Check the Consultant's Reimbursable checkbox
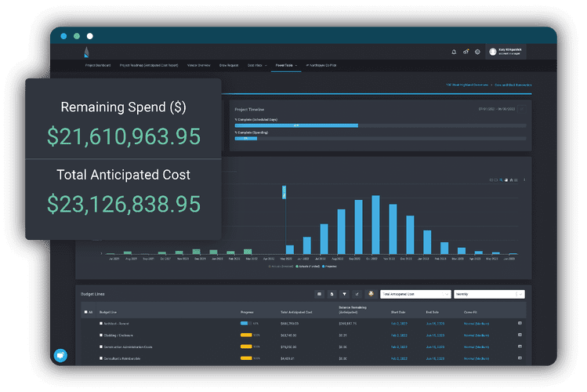The width and height of the screenshot is (587, 392). tap(100, 358)
